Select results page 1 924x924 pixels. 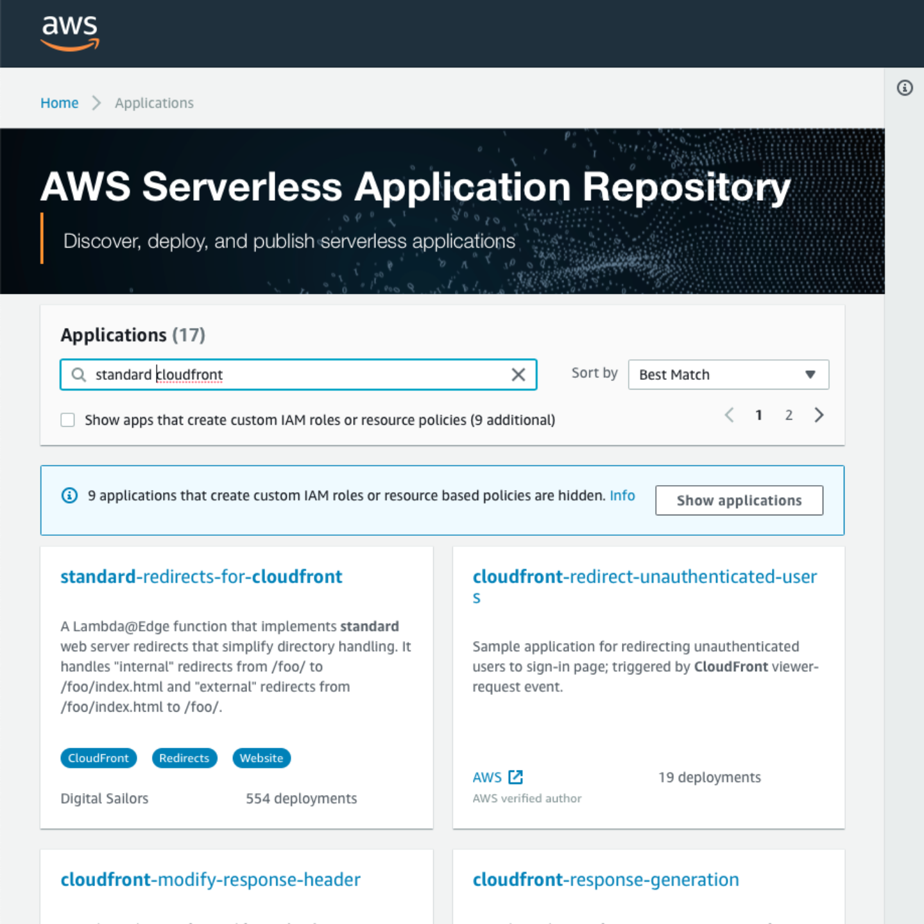tap(758, 415)
